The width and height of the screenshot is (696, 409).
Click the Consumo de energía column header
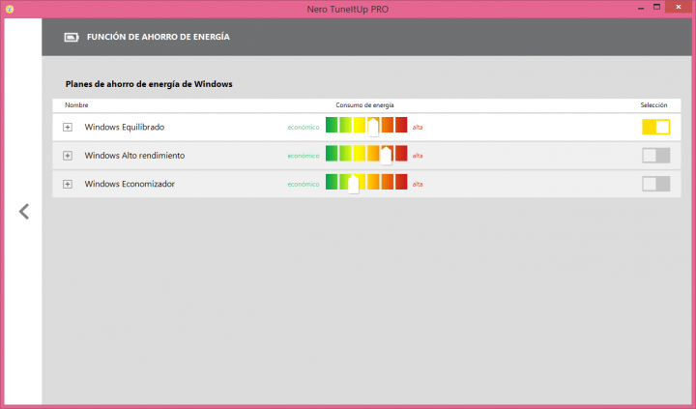tap(364, 105)
